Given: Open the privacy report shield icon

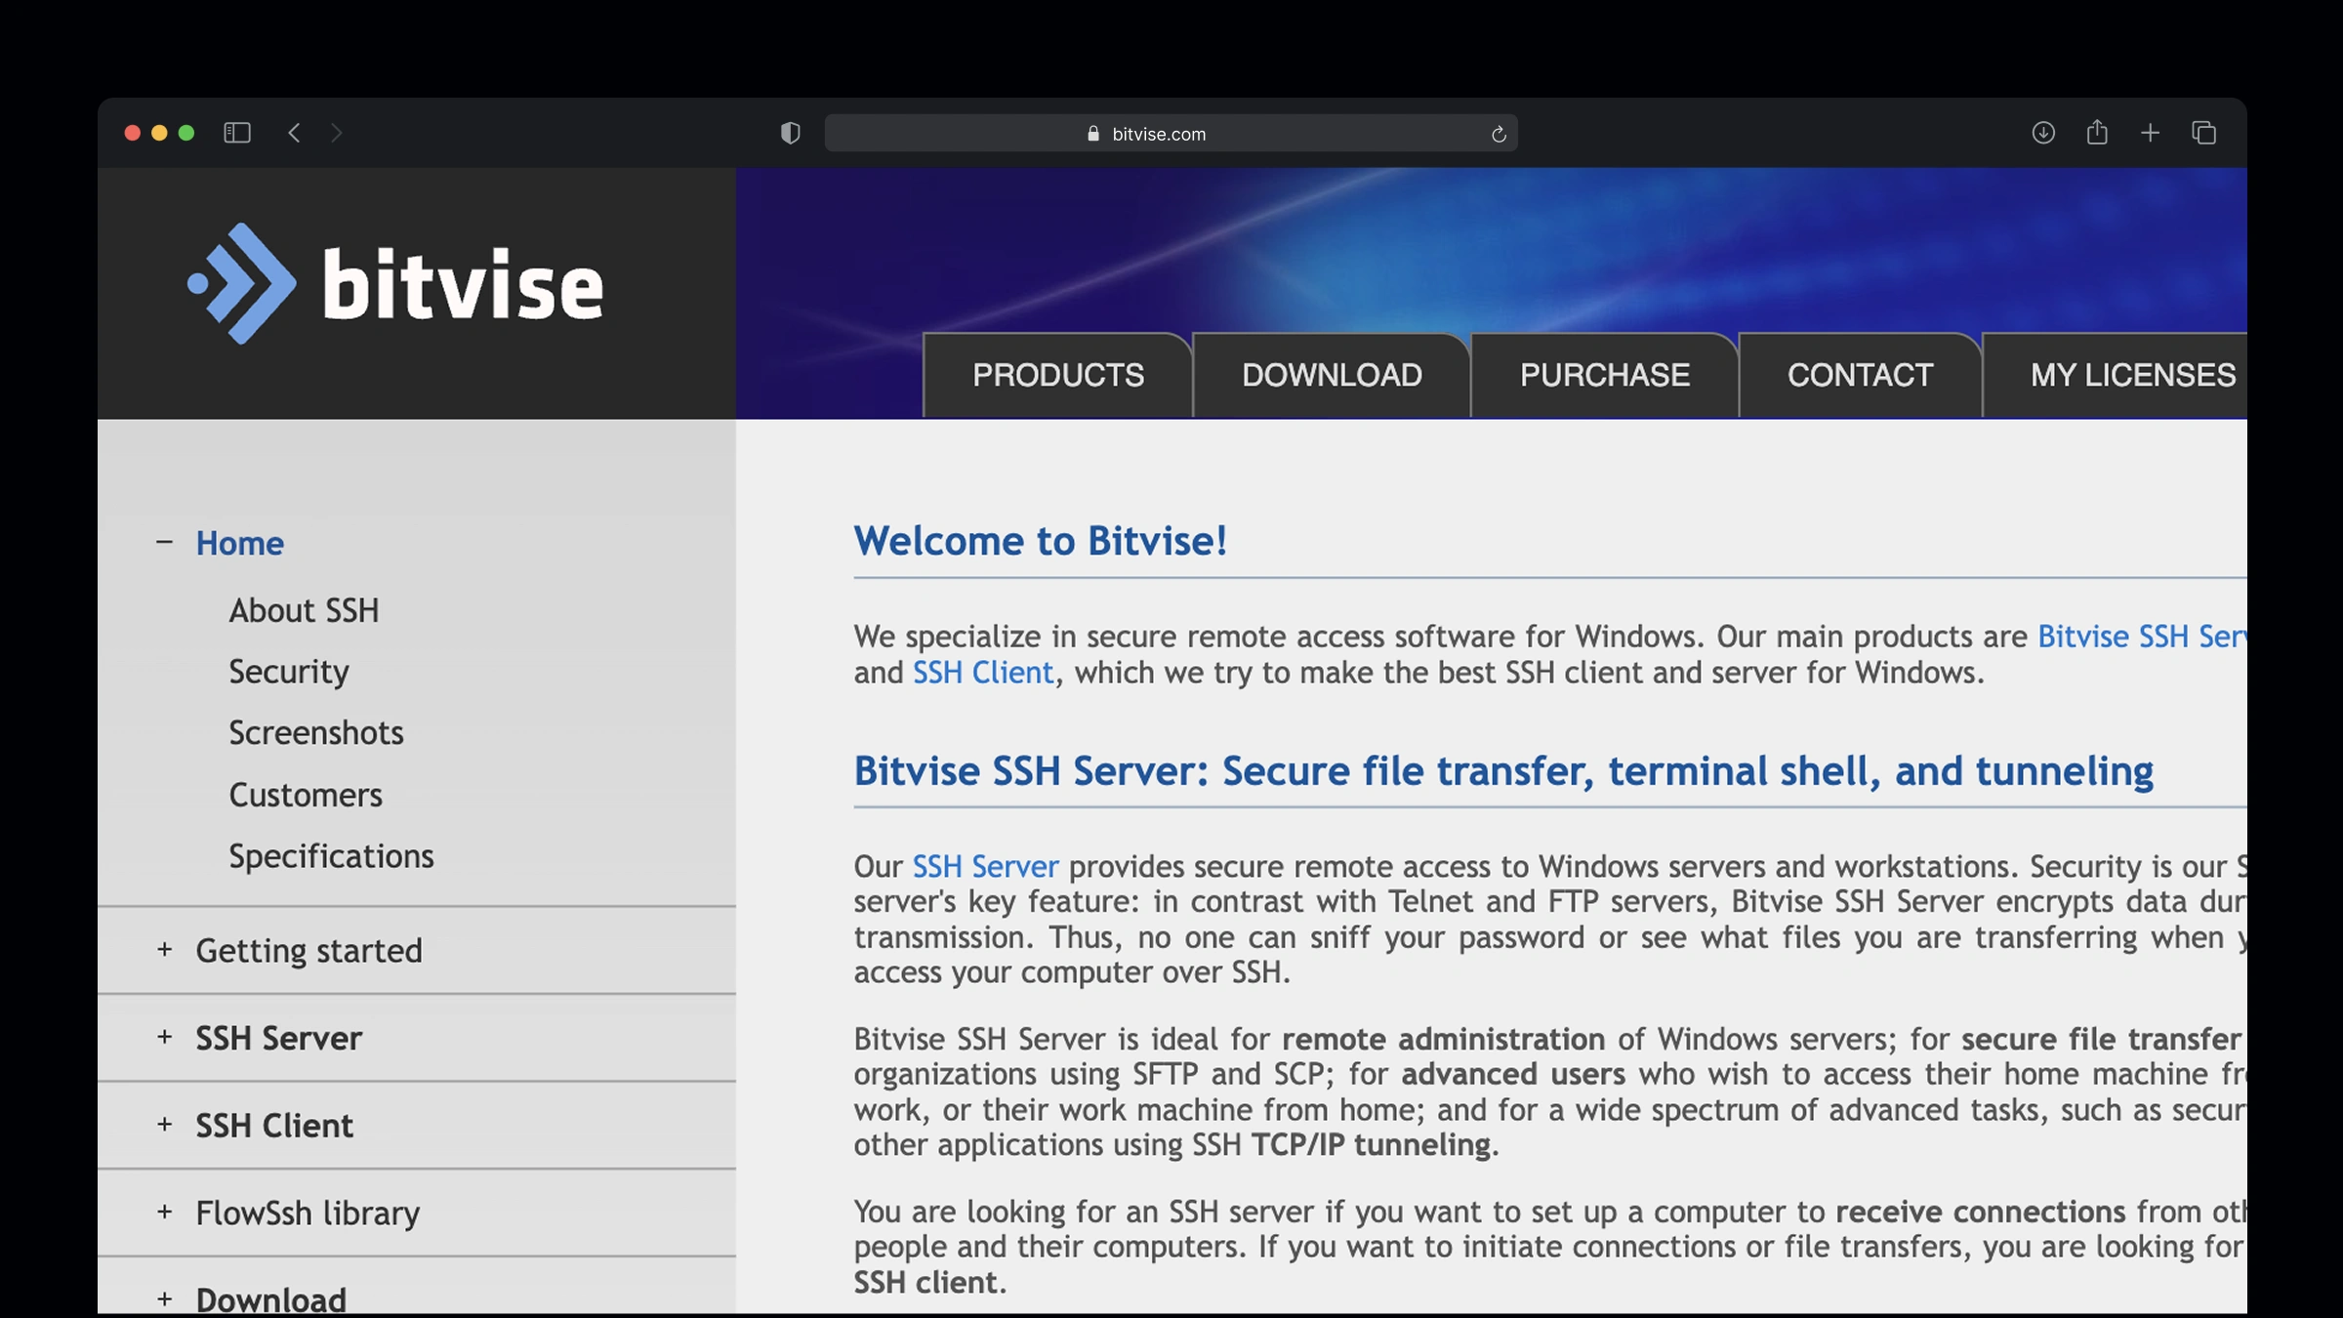Looking at the screenshot, I should click(791, 133).
